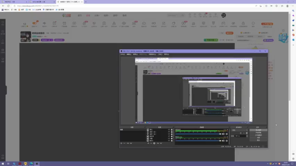
Task: Enable Studio Mode in OBS controls
Action: (258, 135)
